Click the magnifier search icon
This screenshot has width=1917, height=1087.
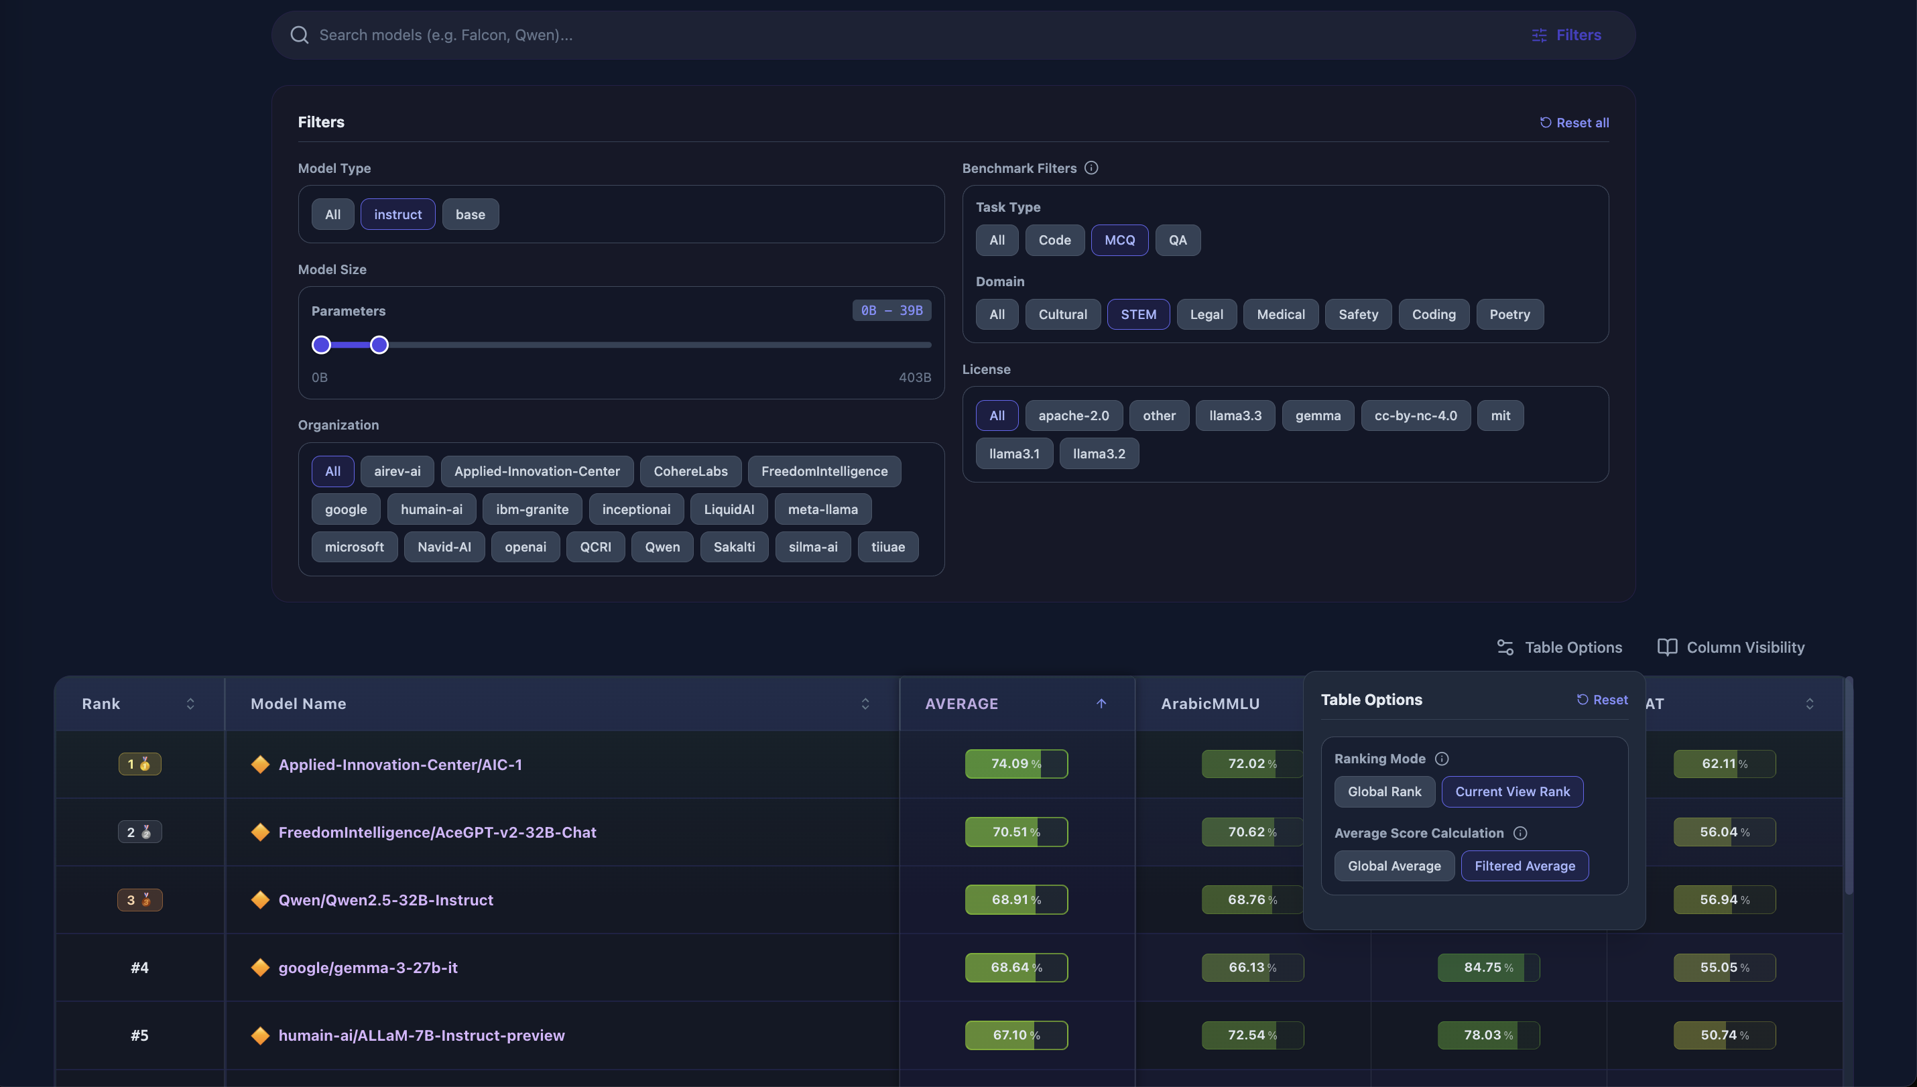300,35
